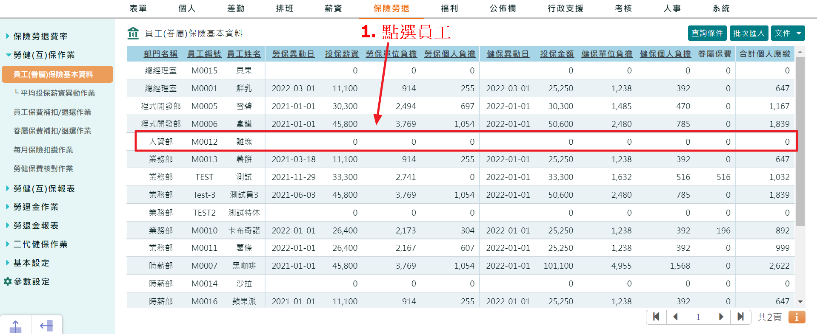Click the bank building icon beside the page title

tap(133, 33)
